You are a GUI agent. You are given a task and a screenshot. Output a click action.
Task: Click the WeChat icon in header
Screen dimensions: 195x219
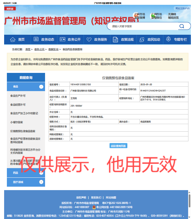pyautogui.click(x=153, y=16)
